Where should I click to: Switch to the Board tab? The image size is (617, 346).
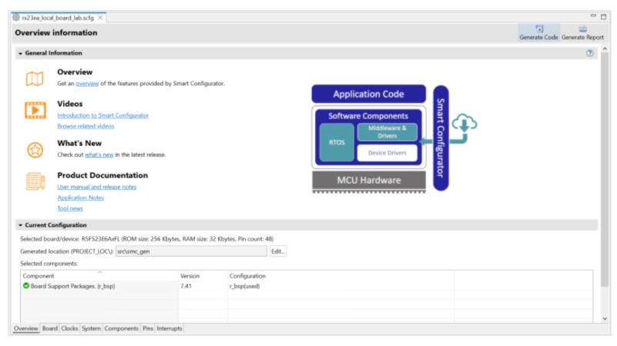[x=50, y=328]
